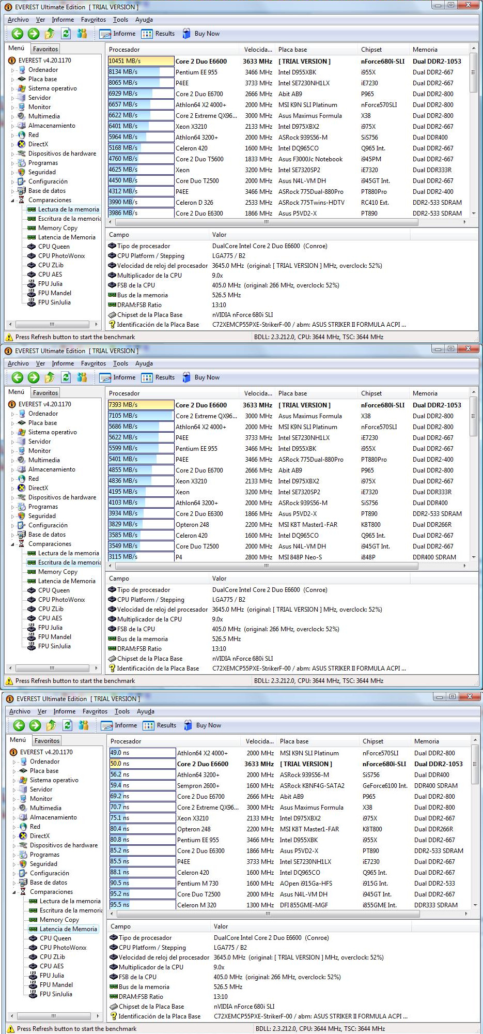The height and width of the screenshot is (1034, 483).
Task: Expand the Multimedia node in the middle window
Action: pos(13,461)
